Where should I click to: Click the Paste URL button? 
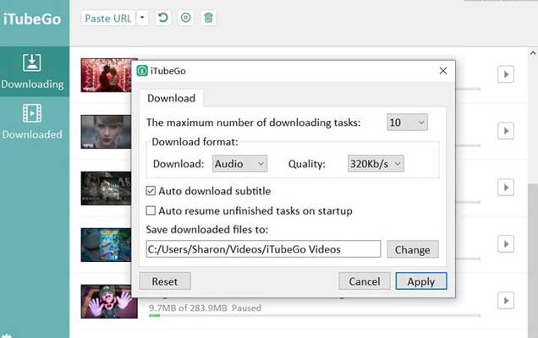click(108, 19)
